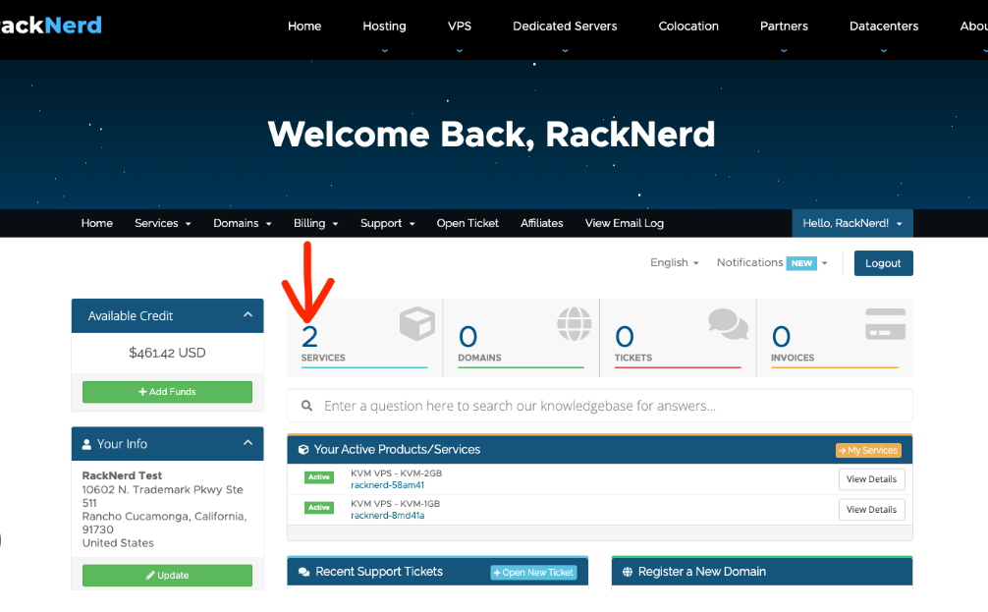Click the KVM VPS - KVM-2GB text

397,473
